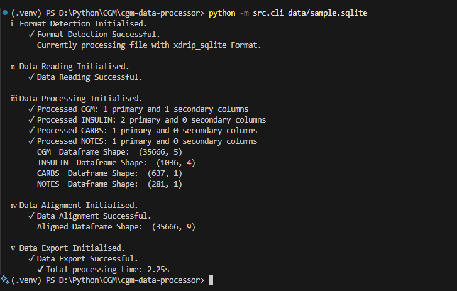
Task: Click the checkmark next to Processed CGM
Action: [31, 109]
